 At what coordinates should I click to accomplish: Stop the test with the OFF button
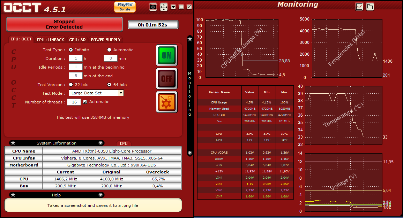click(x=167, y=78)
